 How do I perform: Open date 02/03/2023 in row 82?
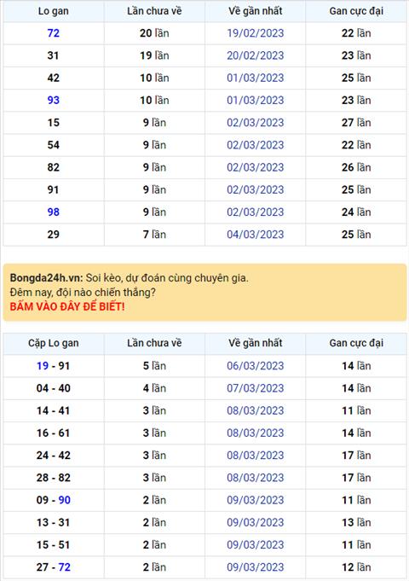[256, 167]
